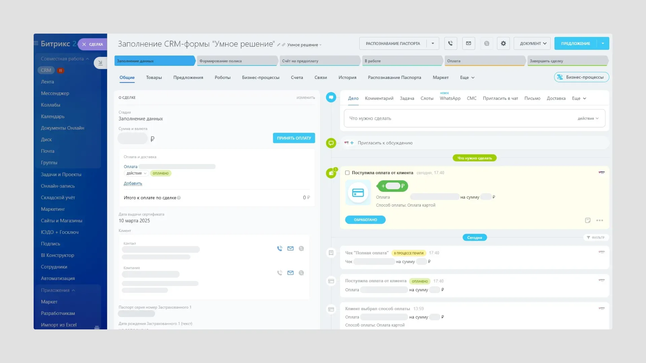Collapse the Совместная работа section

[x=65, y=58]
